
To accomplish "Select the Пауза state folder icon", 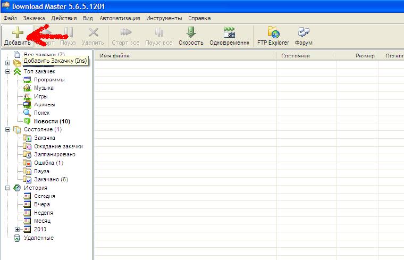I will 27,171.
